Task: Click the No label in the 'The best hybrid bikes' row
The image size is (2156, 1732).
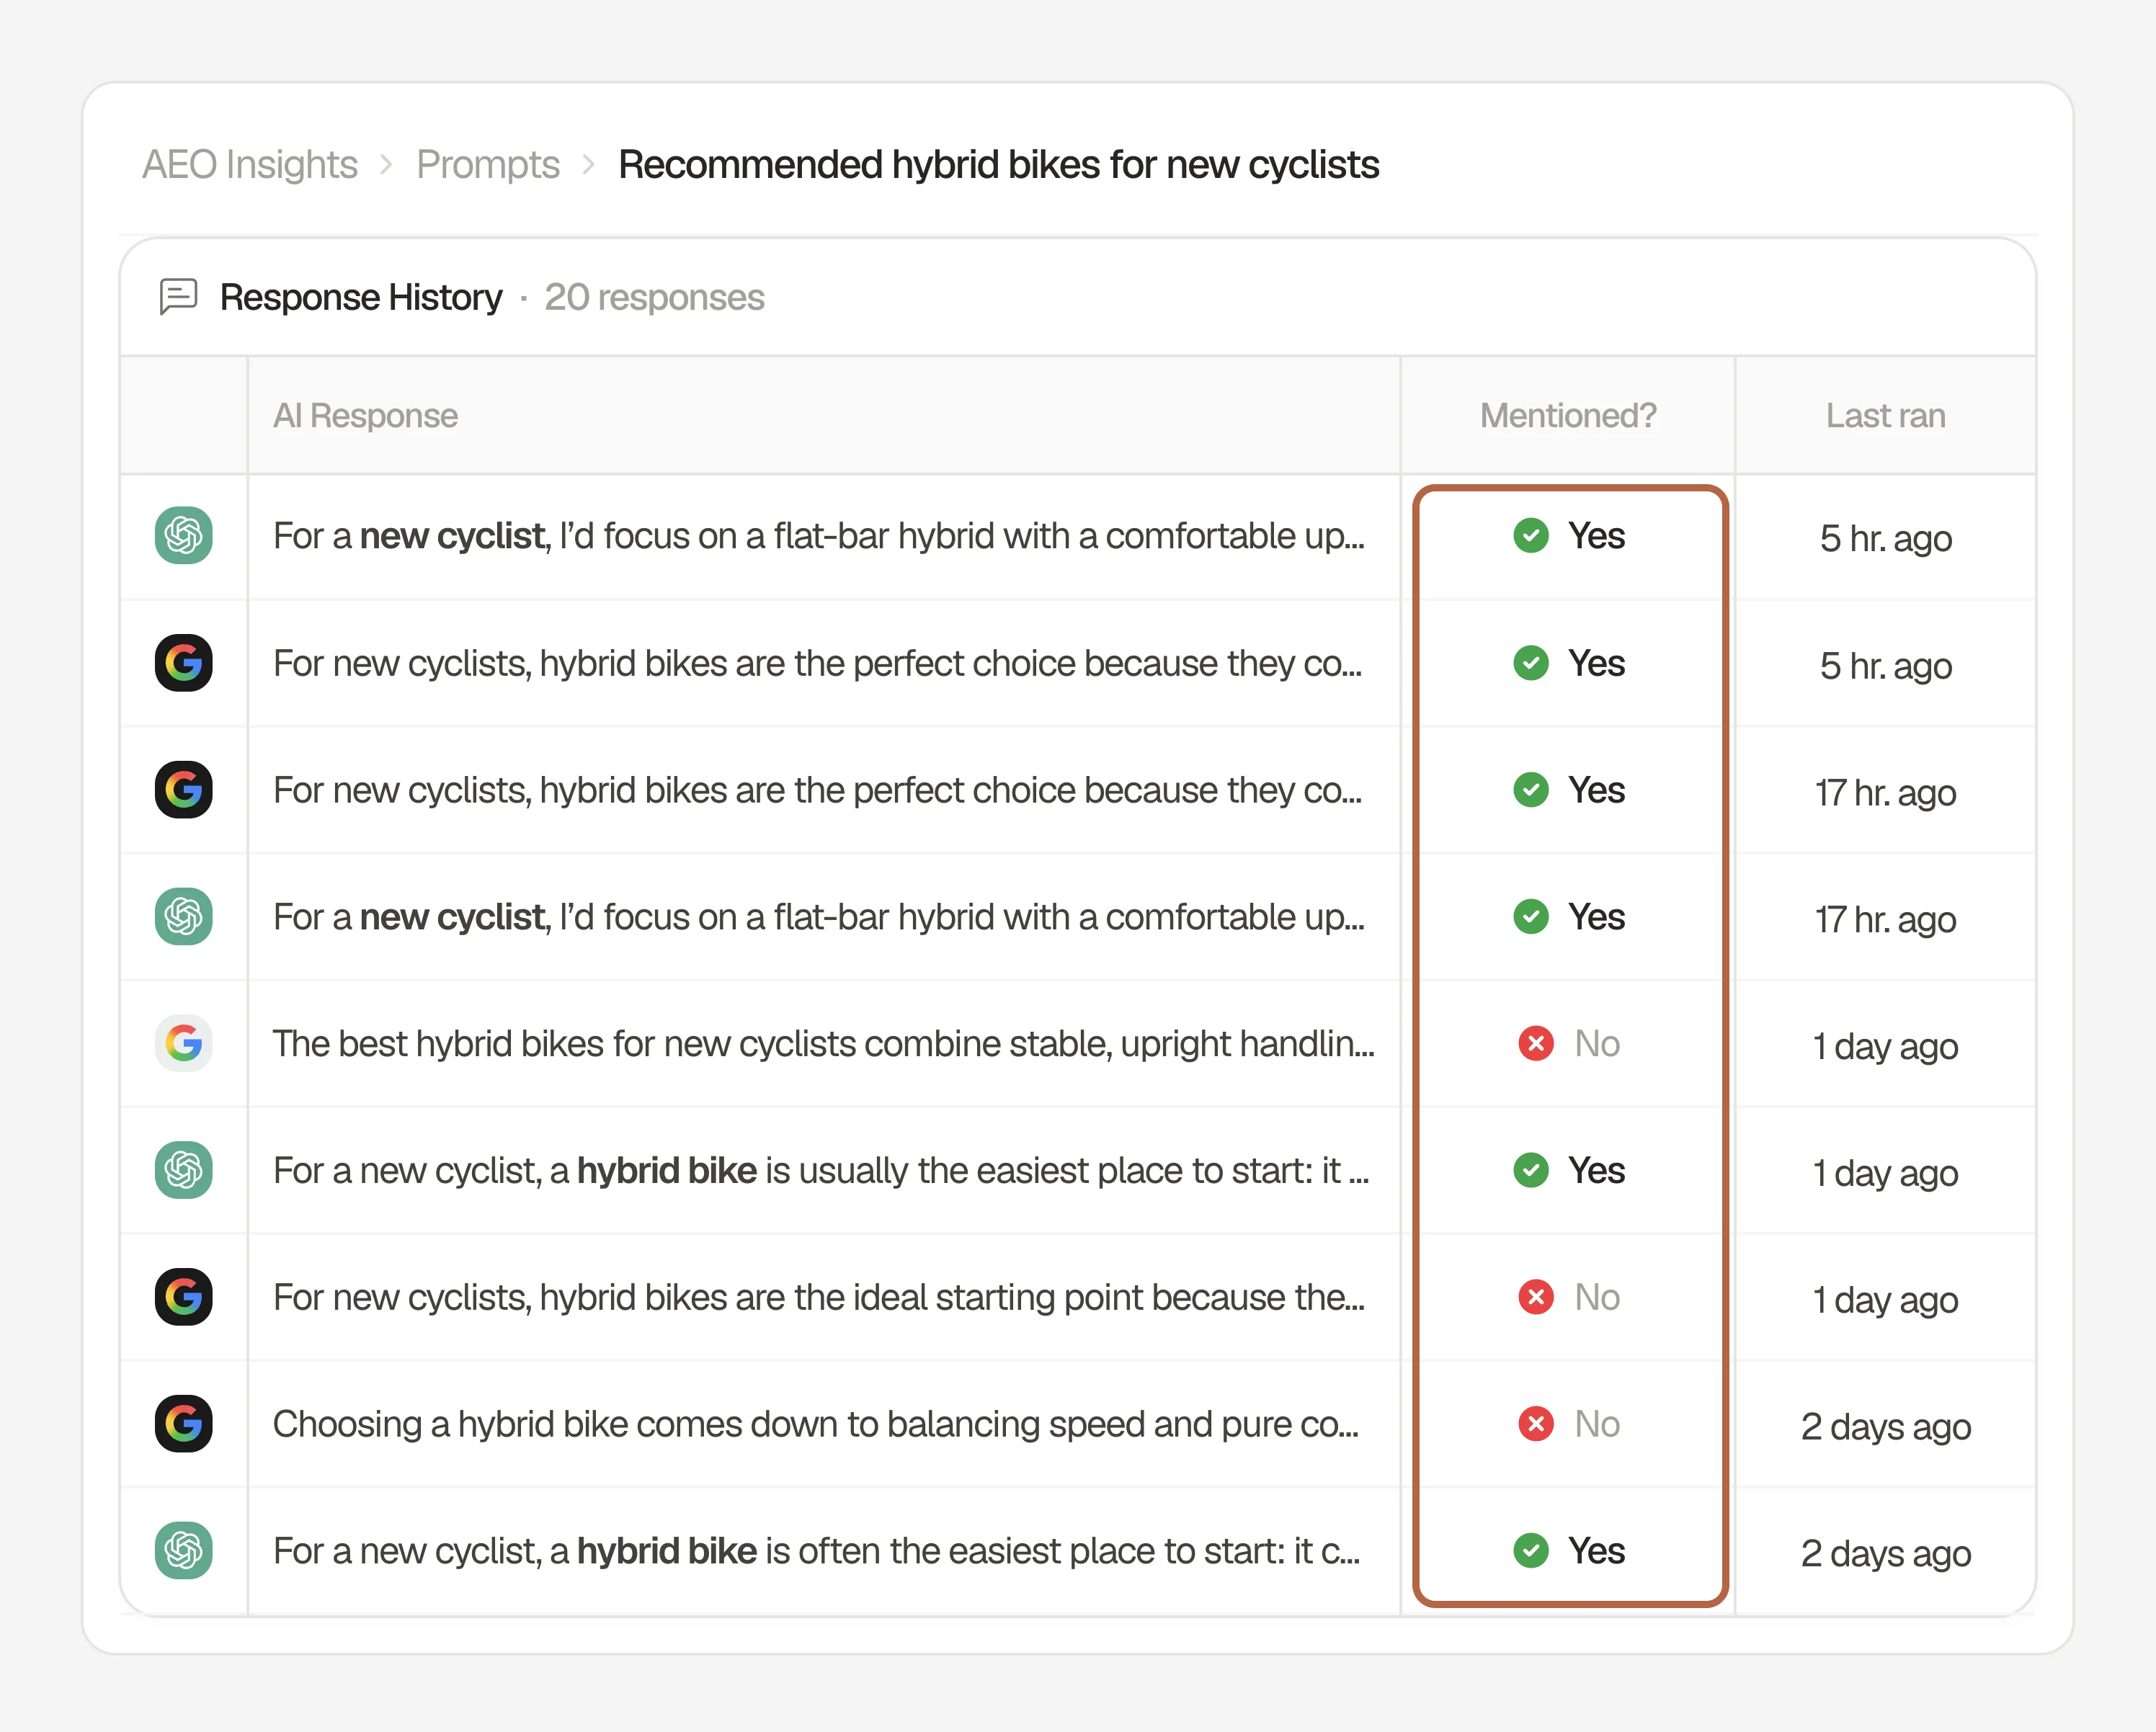Action: [1597, 1044]
